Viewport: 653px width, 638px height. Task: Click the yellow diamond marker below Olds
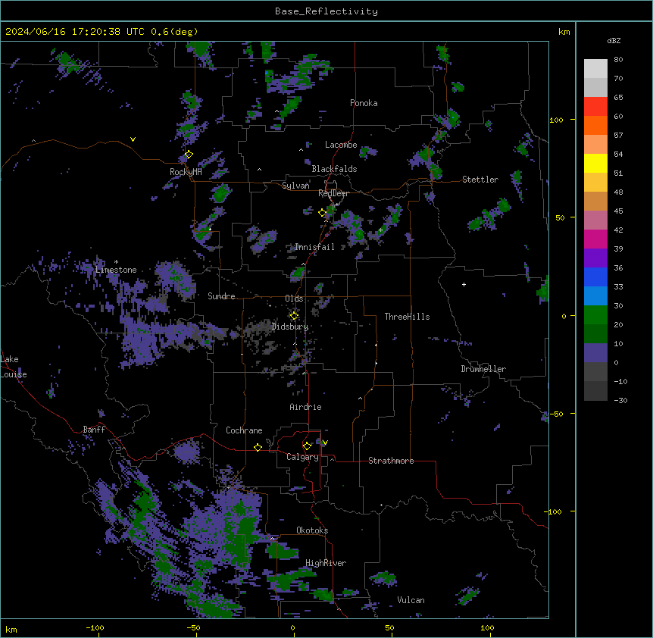pos(294,316)
